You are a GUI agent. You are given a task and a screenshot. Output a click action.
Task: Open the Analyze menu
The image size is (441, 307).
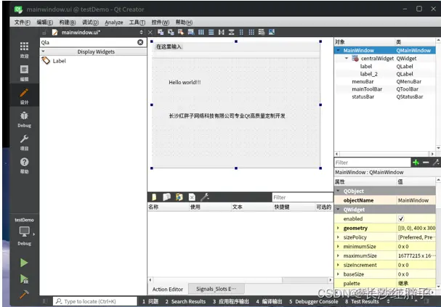coord(114,22)
